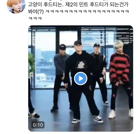
Task: Tap the center dancer's checkered sneakers
Action: coord(87,119)
